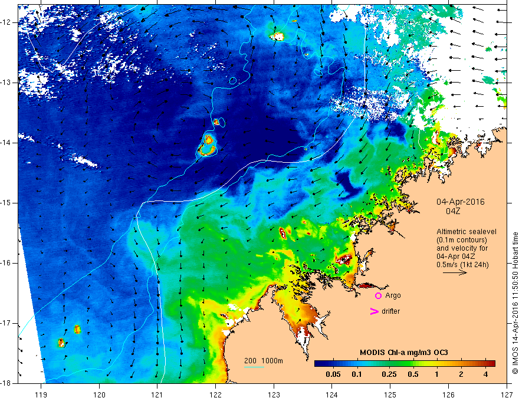Click the 0.5m/s velocity scale arrow
The height and width of the screenshot is (401, 519).
(x=455, y=272)
